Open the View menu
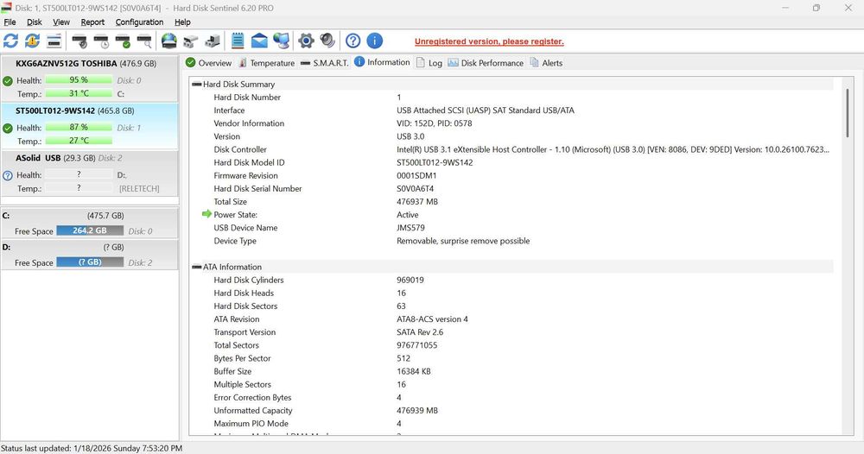The height and width of the screenshot is (454, 864). pyautogui.click(x=61, y=22)
